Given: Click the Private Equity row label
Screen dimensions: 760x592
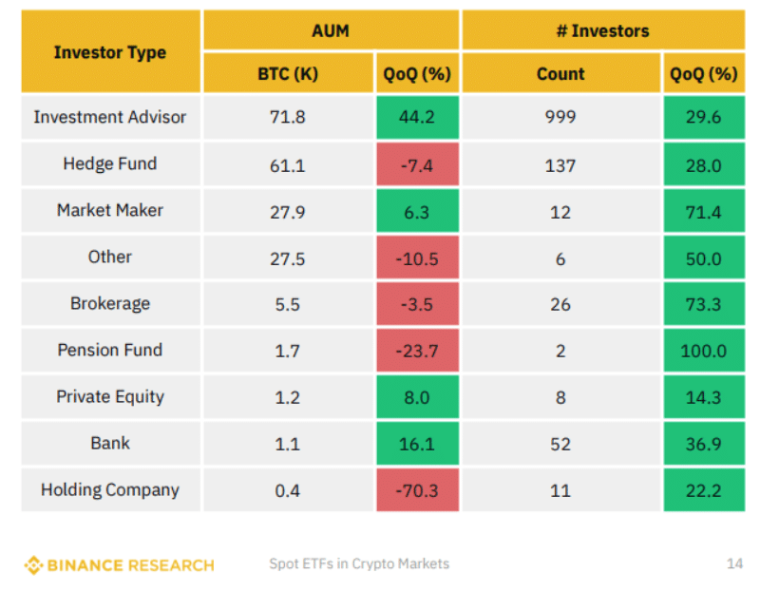Looking at the screenshot, I should [x=110, y=396].
